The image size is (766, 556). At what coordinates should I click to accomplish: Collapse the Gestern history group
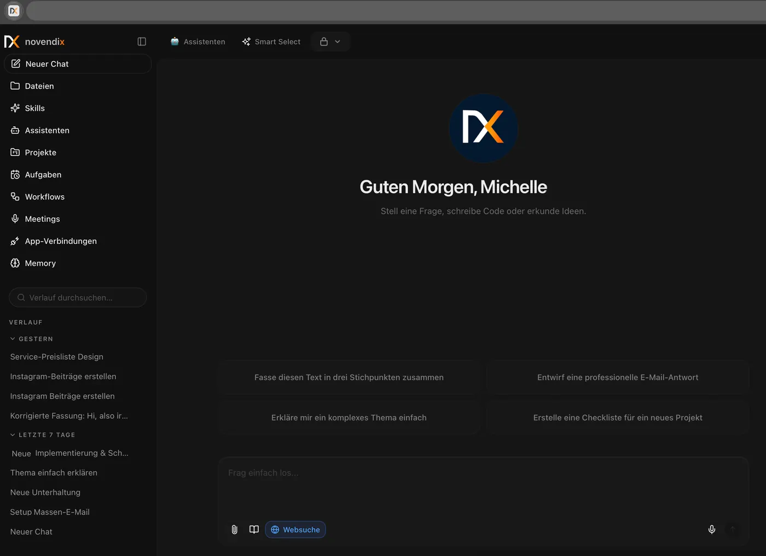click(32, 339)
